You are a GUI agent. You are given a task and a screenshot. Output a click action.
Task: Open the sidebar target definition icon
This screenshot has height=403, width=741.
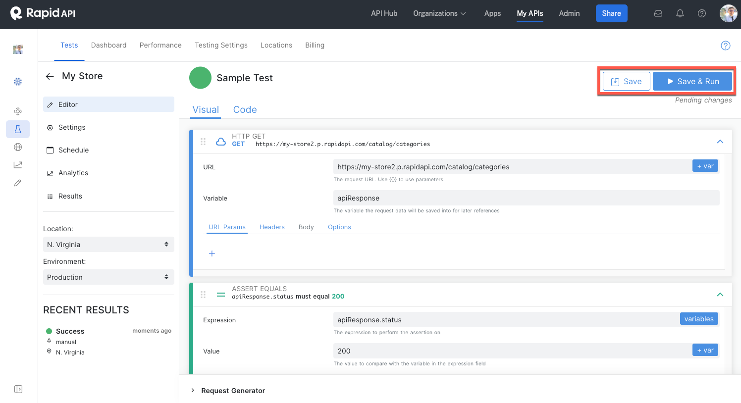click(18, 111)
